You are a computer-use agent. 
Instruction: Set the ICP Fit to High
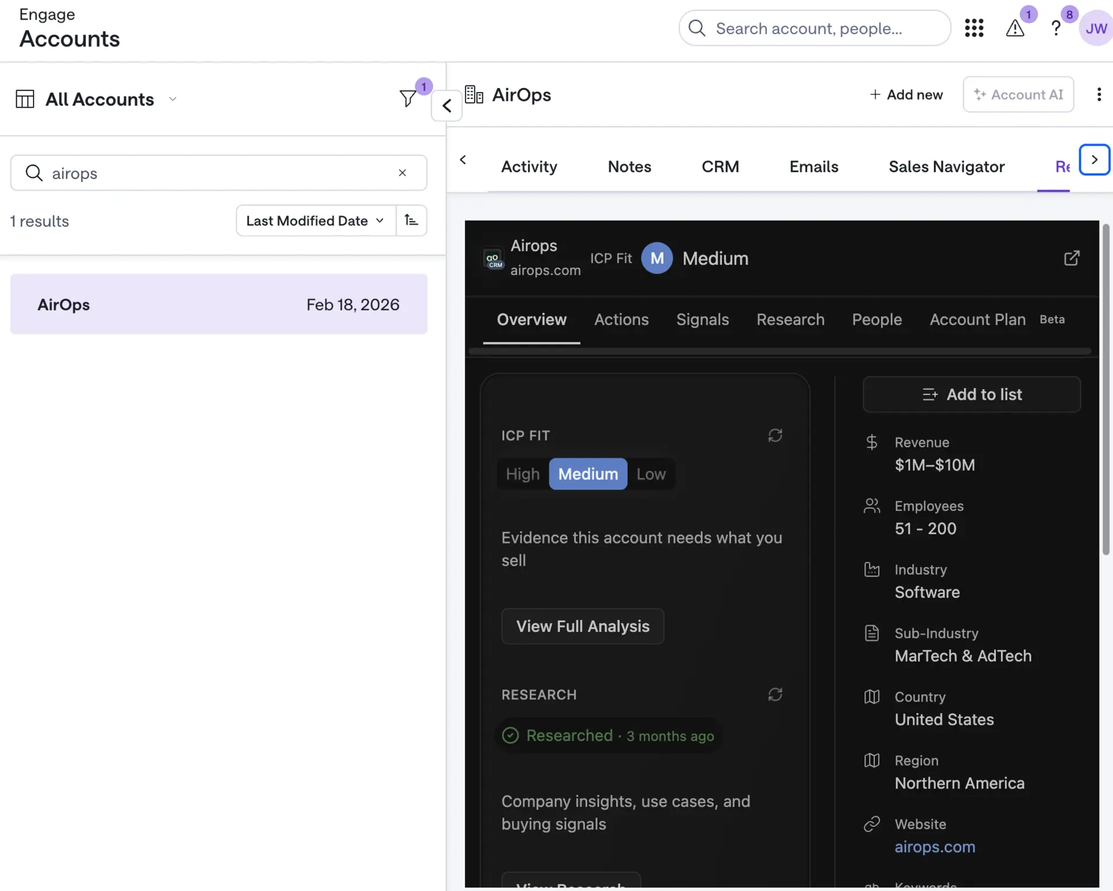click(x=523, y=474)
